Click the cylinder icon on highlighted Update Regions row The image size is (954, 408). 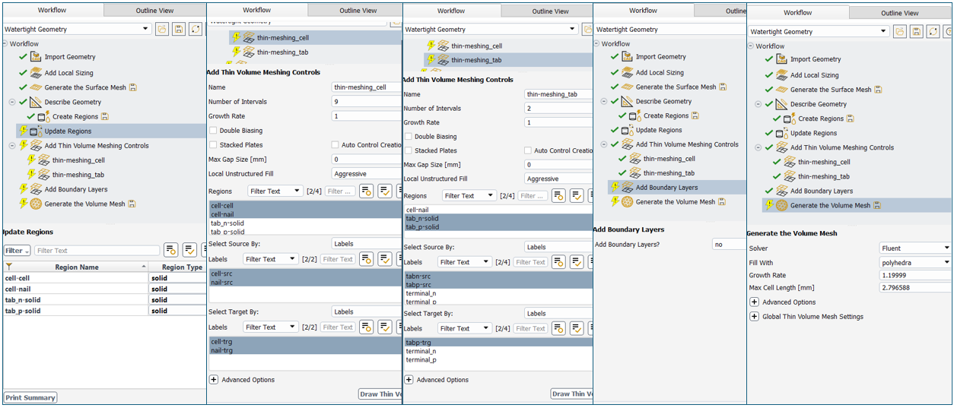click(x=36, y=131)
